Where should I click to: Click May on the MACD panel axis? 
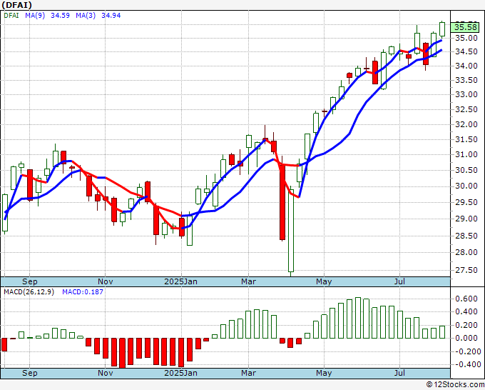[x=324, y=373]
